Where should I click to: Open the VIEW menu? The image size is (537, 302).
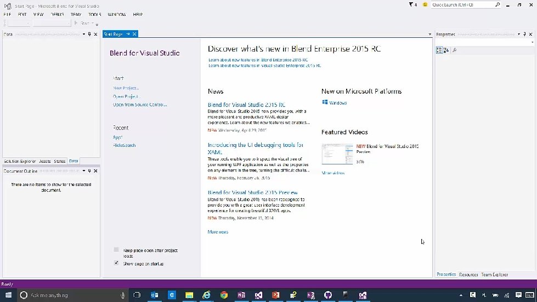tap(38, 14)
